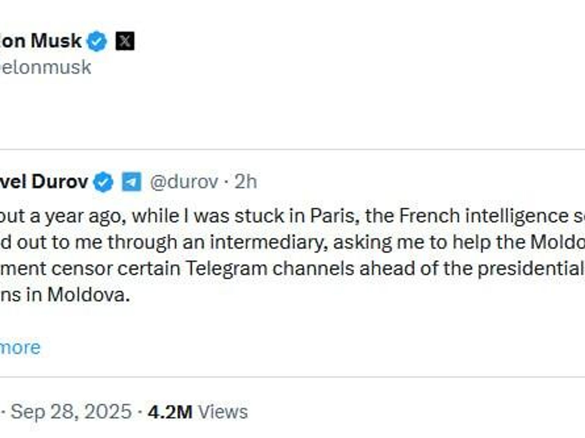Click the Sep 28, 2025 post date
Viewport: 585px width, 438px height.
tap(71, 412)
